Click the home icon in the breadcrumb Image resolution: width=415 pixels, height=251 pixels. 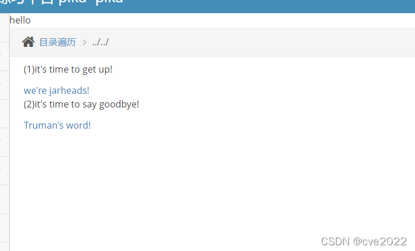(28, 42)
